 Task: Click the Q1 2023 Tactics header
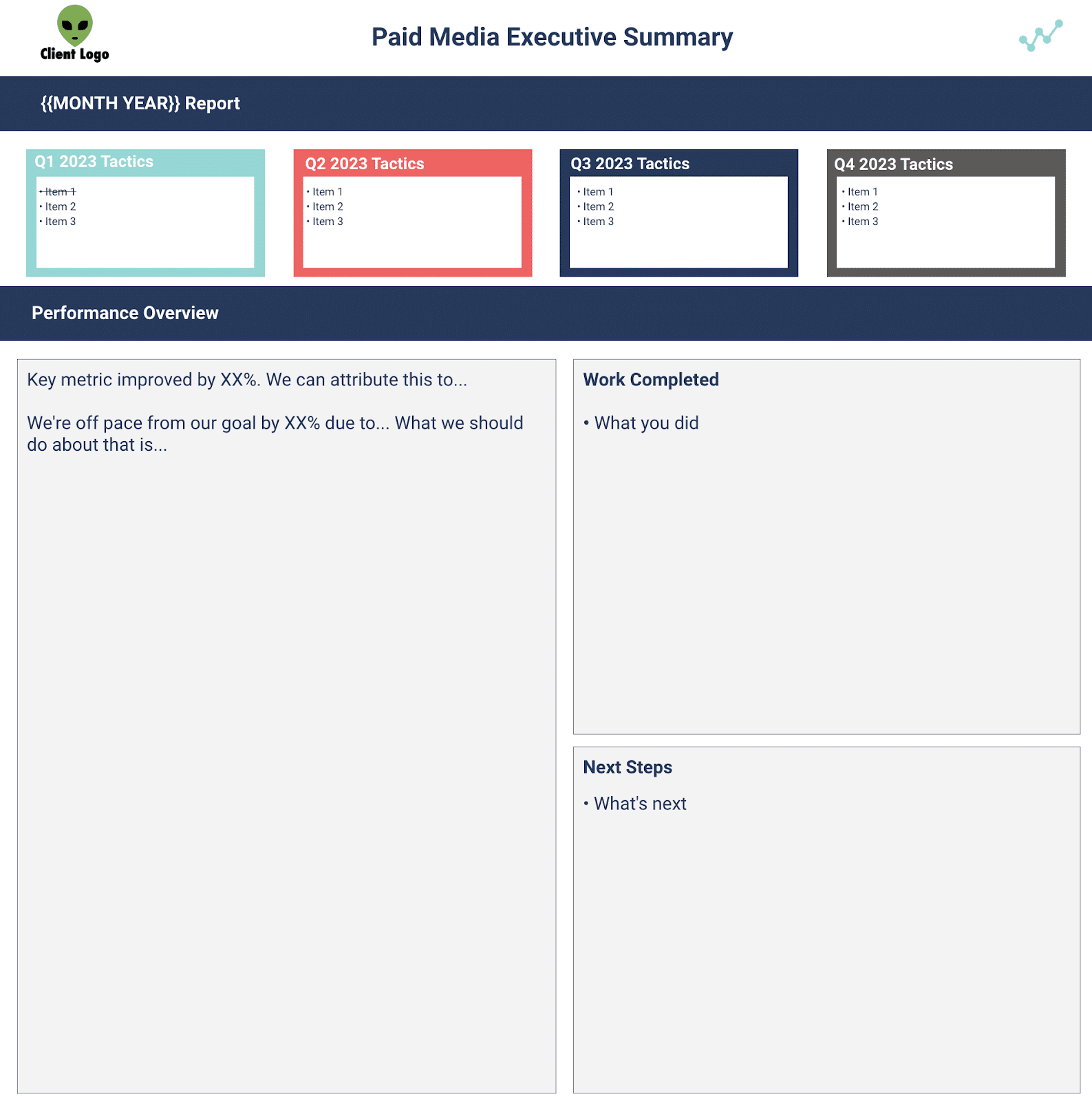[94, 162]
